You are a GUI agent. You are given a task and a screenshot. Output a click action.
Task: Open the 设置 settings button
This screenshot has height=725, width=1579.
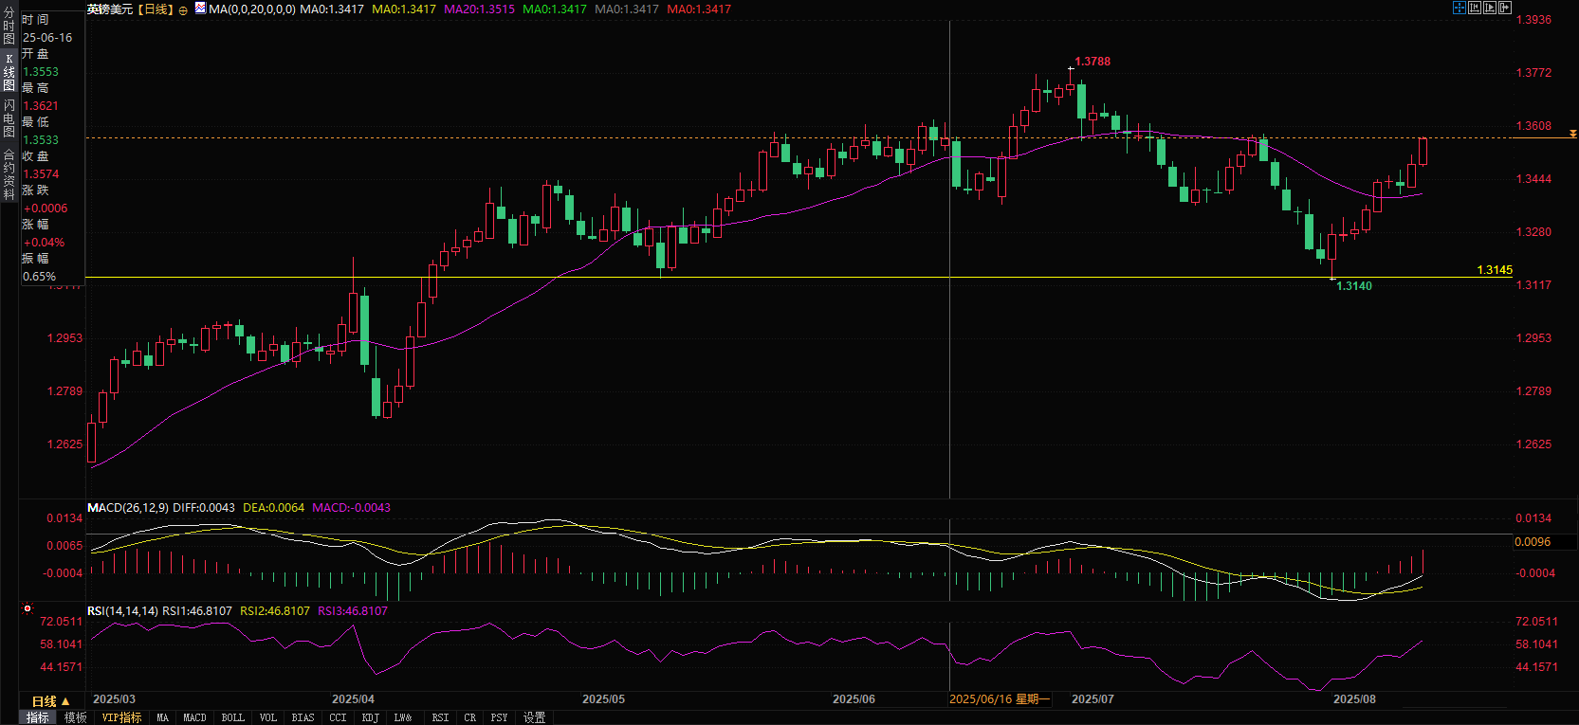pos(534,717)
